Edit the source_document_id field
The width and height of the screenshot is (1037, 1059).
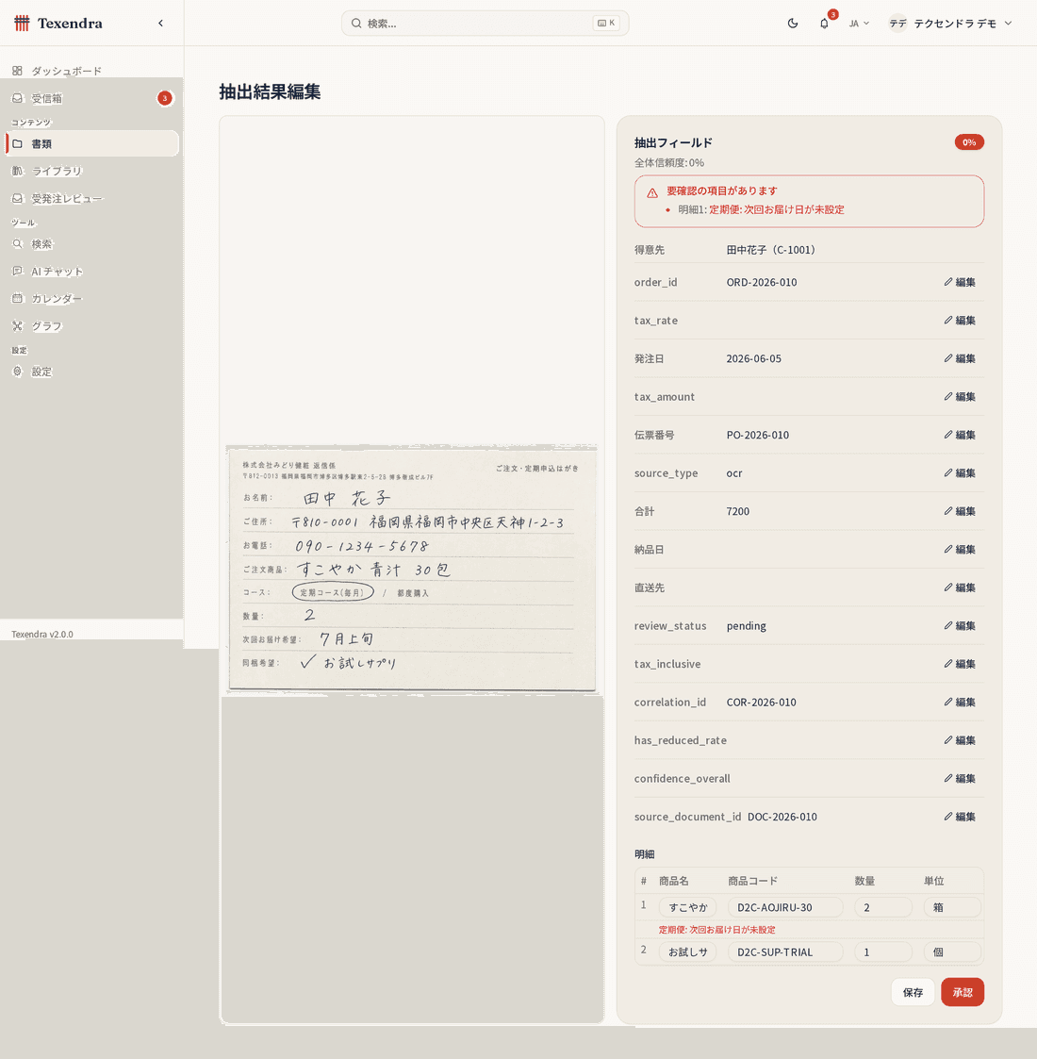pyautogui.click(x=960, y=817)
